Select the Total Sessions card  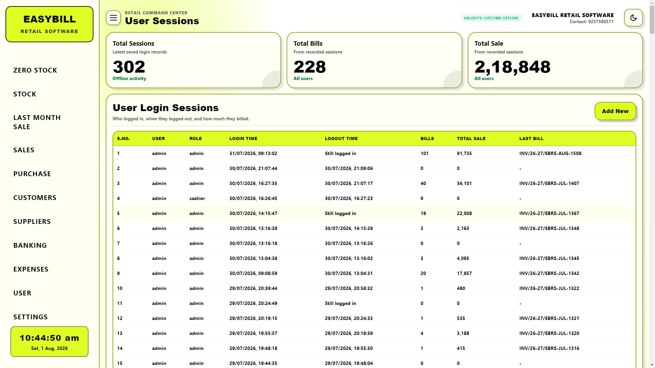coord(193,60)
